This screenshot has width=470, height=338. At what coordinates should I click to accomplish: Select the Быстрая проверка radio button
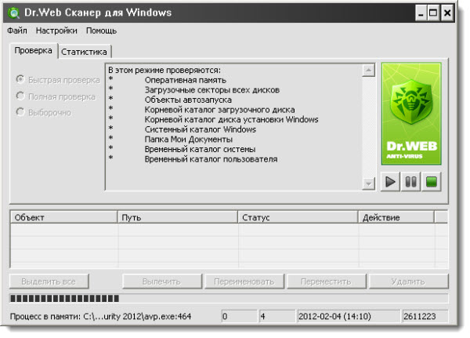(21, 79)
